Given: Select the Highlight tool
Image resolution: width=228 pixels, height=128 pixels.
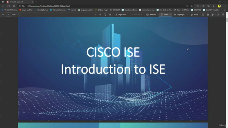Looking at the screenshot, I should click(179, 15).
